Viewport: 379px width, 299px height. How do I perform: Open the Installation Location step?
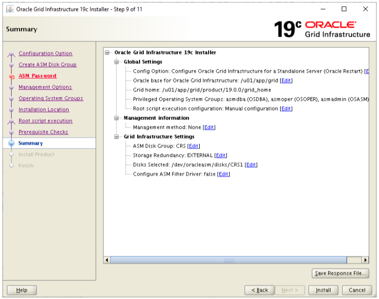(44, 110)
